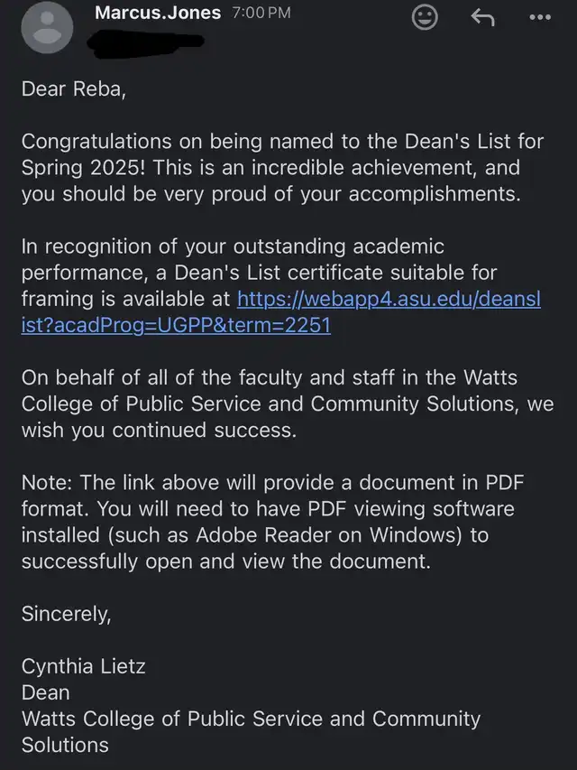Tap the "Dear Reba," greeting line
The width and height of the screenshot is (577, 770).
coord(74,88)
